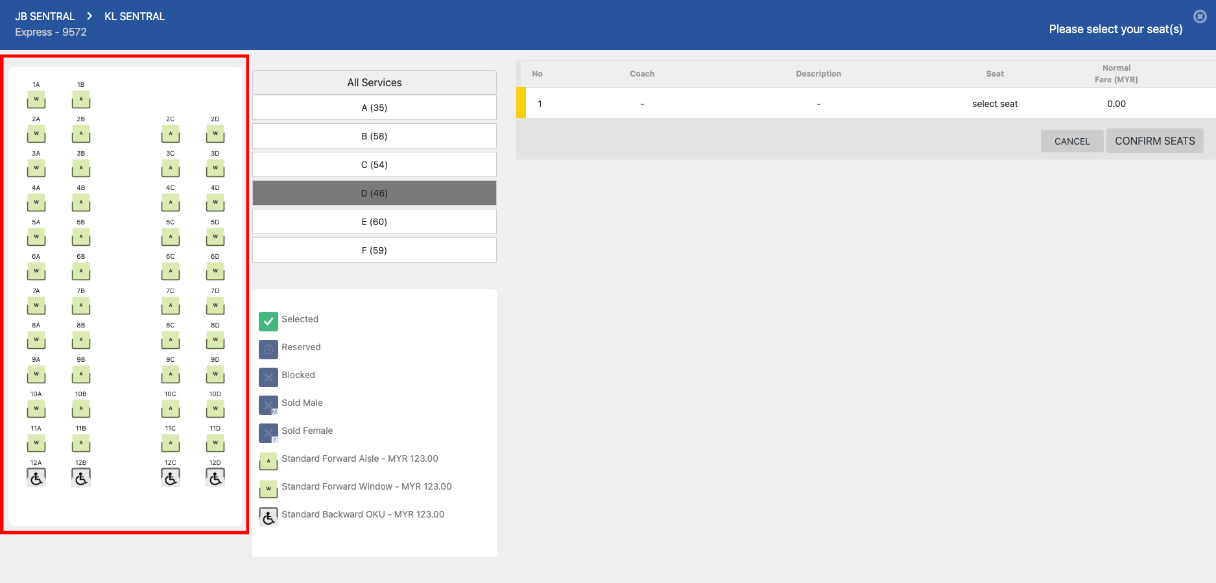Click the CANCEL button
Viewport: 1216px width, 583px height.
point(1071,141)
